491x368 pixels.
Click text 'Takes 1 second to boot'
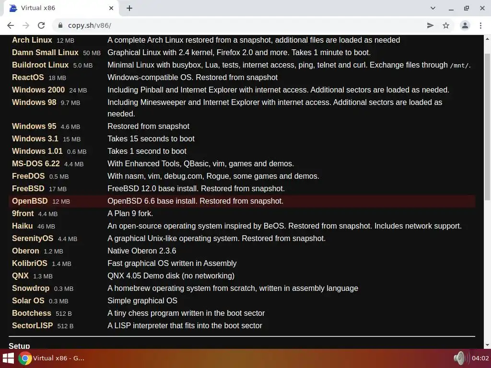[x=147, y=151]
